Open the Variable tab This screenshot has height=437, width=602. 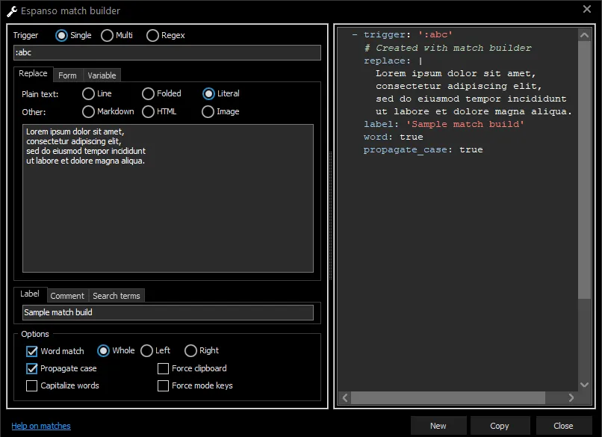102,75
